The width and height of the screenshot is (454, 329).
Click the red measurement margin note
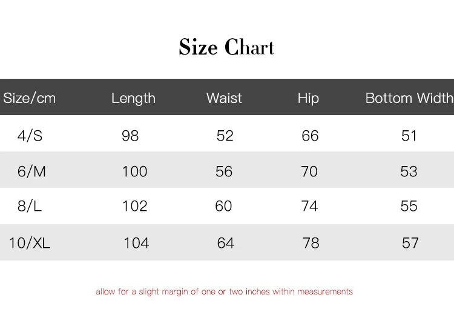(224, 292)
